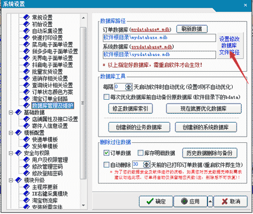Click the icon beside 自动采集设置
This screenshot has height=214, width=253.
coord(26,31)
